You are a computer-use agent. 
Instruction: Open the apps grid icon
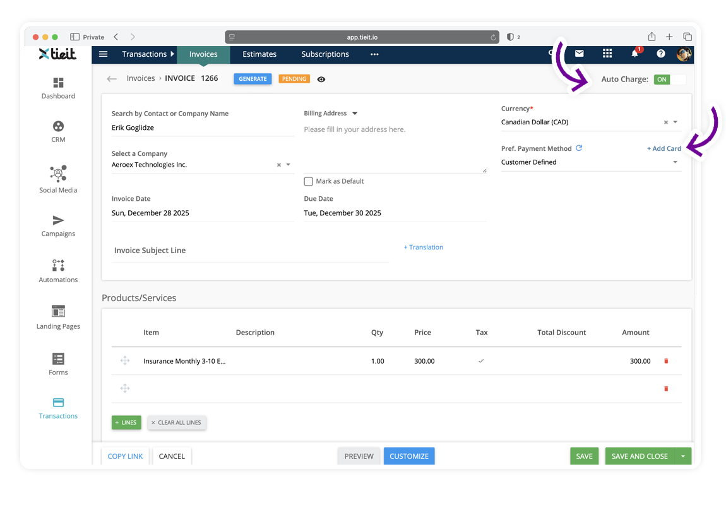(607, 54)
